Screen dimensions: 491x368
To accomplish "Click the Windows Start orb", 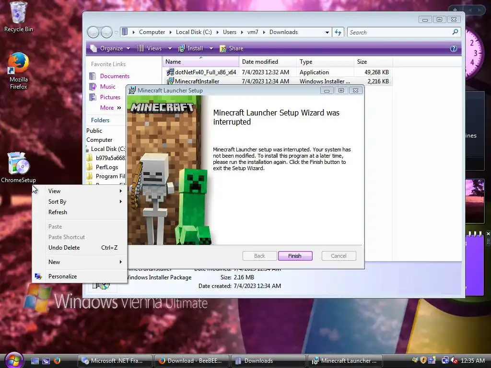I will (14, 360).
